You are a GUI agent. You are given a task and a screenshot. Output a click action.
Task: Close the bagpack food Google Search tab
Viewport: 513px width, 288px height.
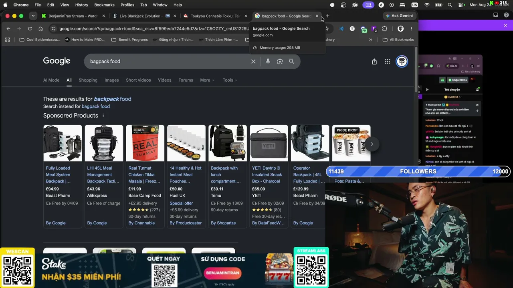pyautogui.click(x=317, y=16)
